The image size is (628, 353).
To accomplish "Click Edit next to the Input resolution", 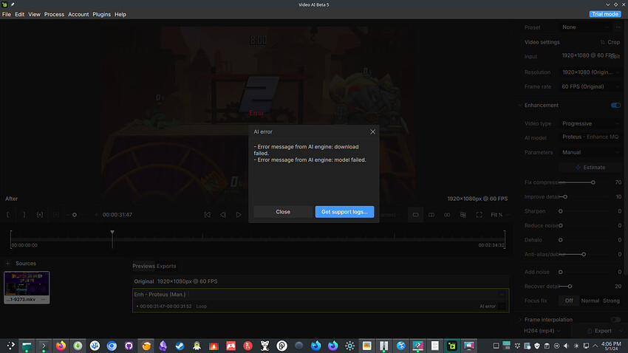I will (615, 56).
